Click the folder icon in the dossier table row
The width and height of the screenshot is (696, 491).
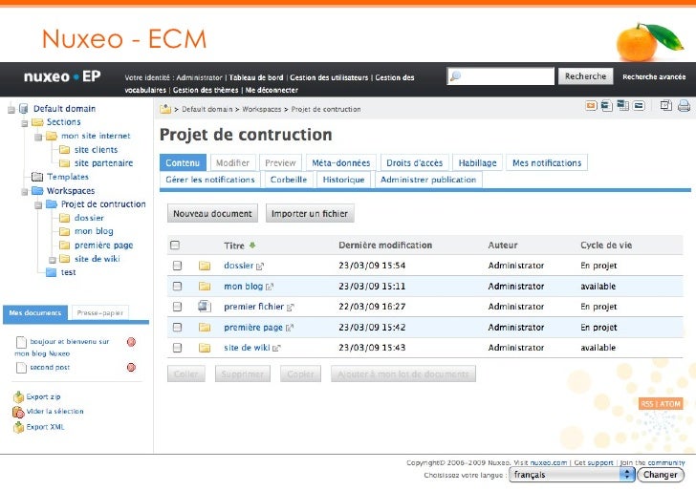pyautogui.click(x=205, y=266)
